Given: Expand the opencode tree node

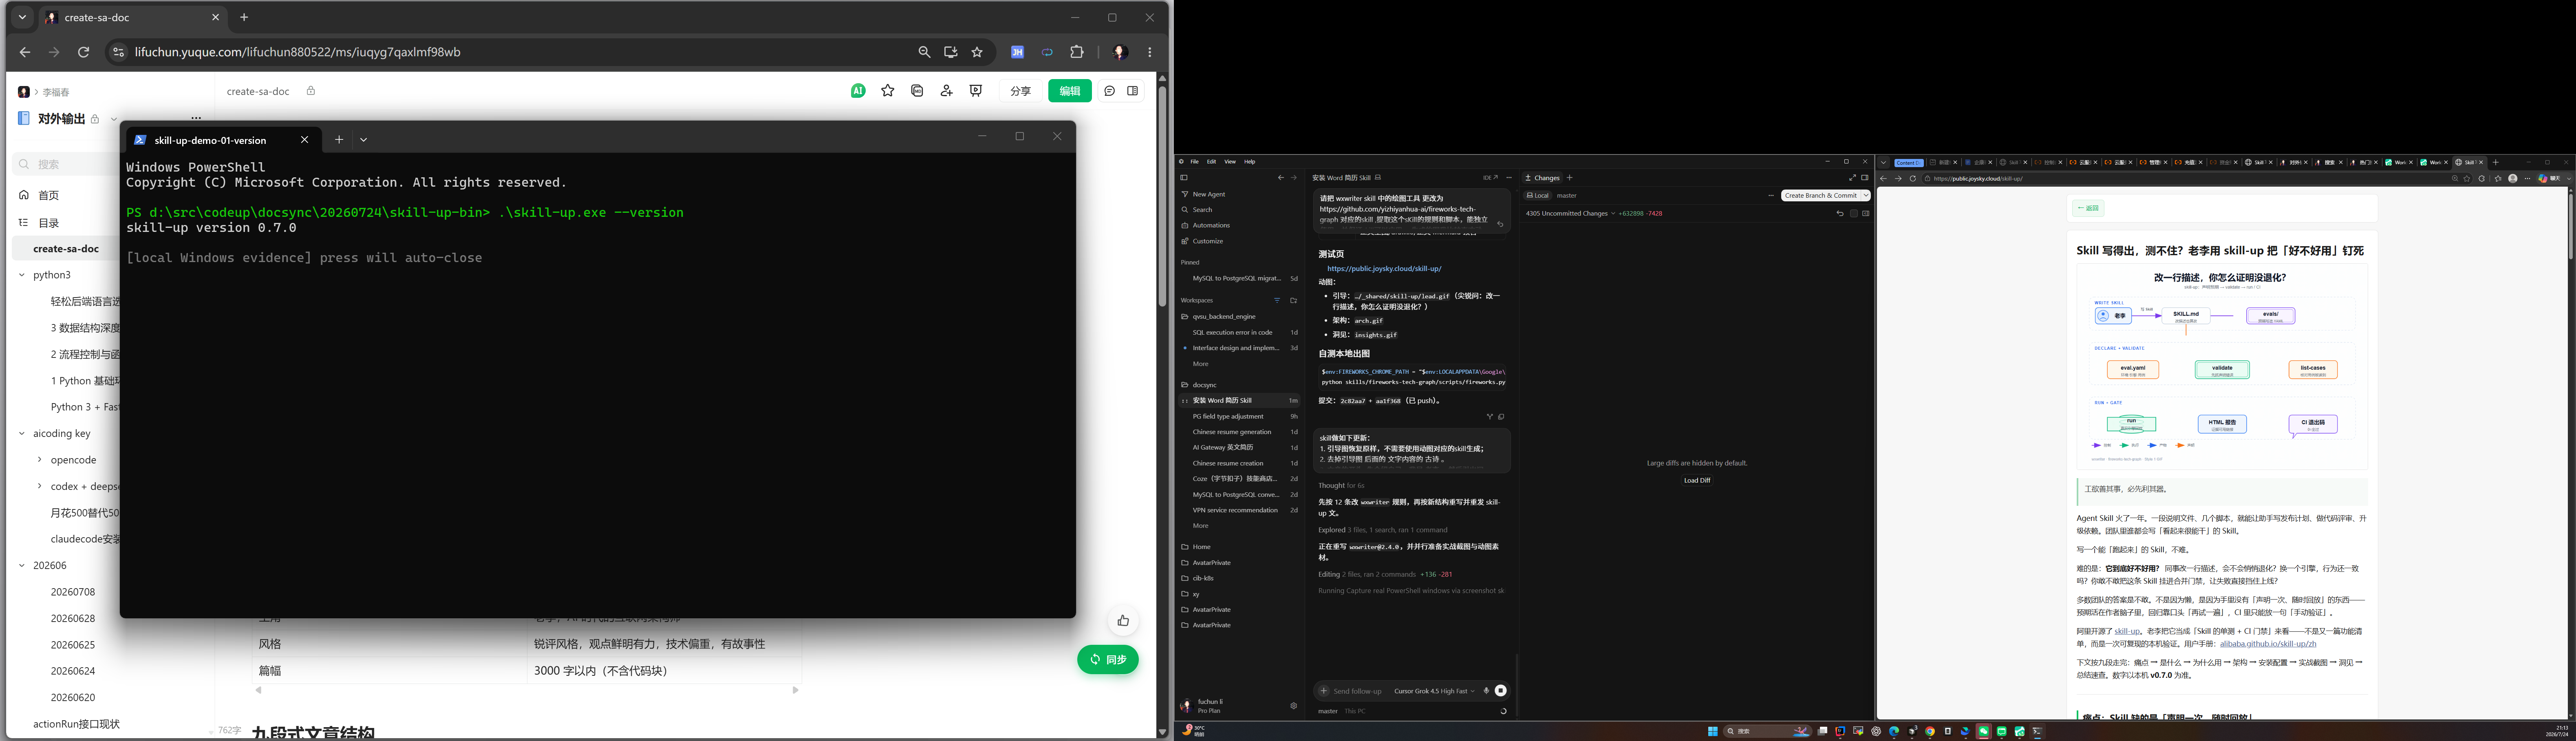Looking at the screenshot, I should tap(40, 460).
